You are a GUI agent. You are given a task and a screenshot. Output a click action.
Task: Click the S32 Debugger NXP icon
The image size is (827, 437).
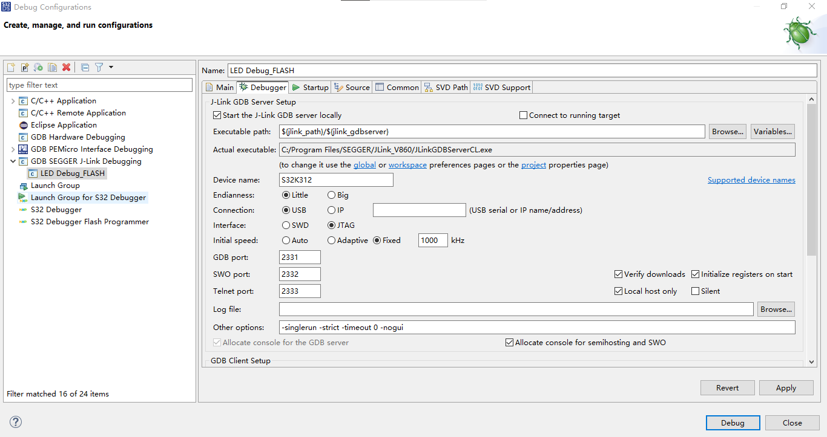click(24, 210)
